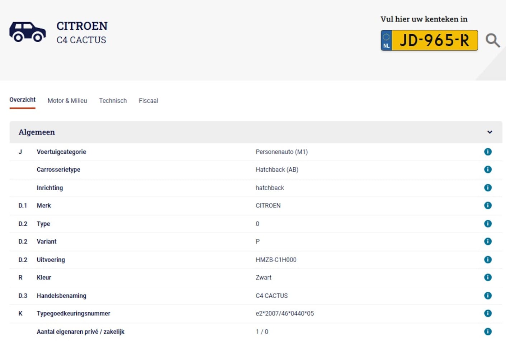View info for the Uitvoering row

pyautogui.click(x=488, y=259)
